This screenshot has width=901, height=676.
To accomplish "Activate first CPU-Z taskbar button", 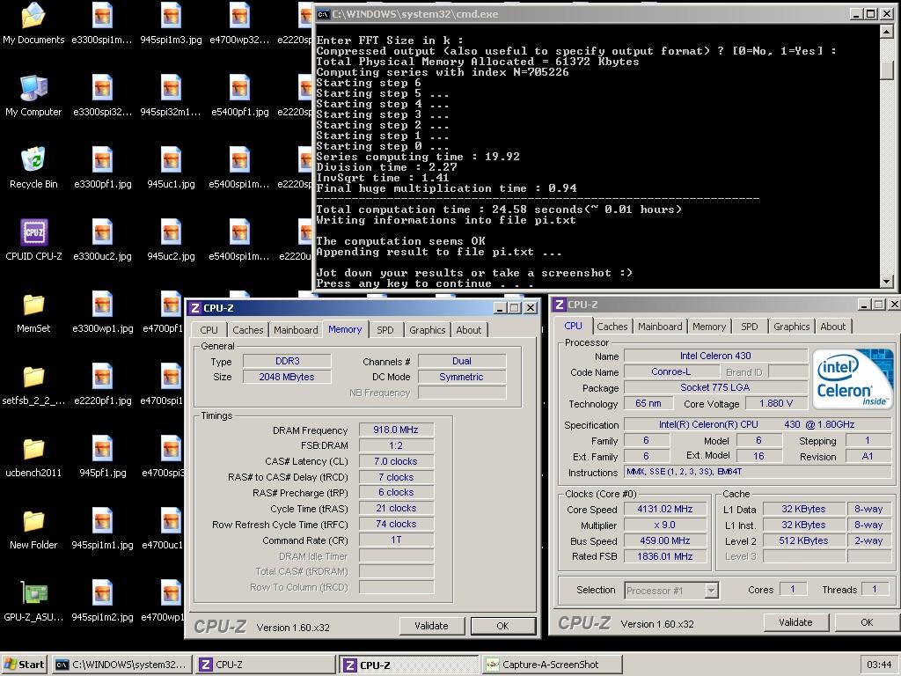I will tap(265, 665).
